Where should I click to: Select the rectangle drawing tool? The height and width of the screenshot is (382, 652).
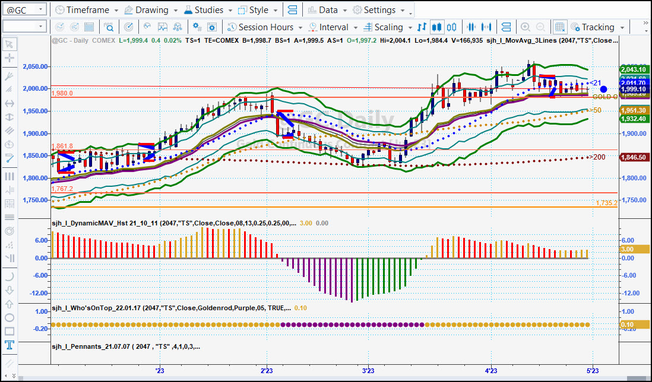(9, 332)
